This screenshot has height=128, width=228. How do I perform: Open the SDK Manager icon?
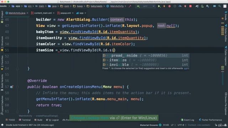tap(207, 6)
